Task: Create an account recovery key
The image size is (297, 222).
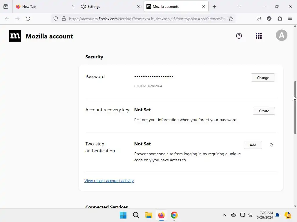Action: pyautogui.click(x=264, y=111)
